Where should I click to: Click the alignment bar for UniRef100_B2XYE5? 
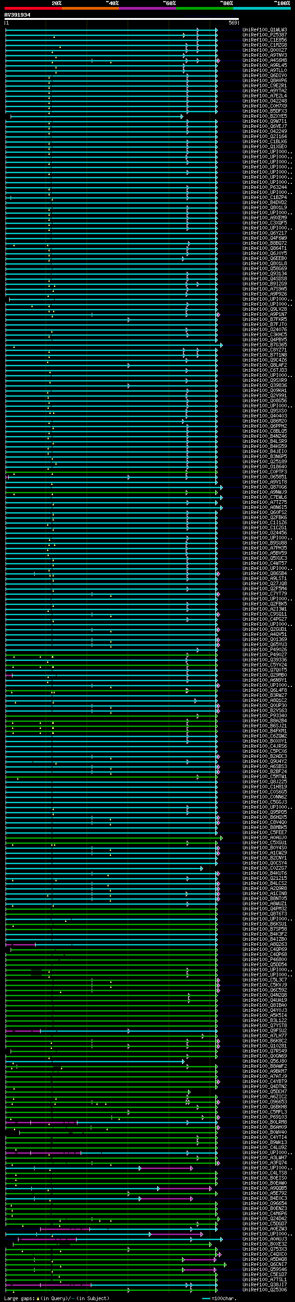point(96,117)
